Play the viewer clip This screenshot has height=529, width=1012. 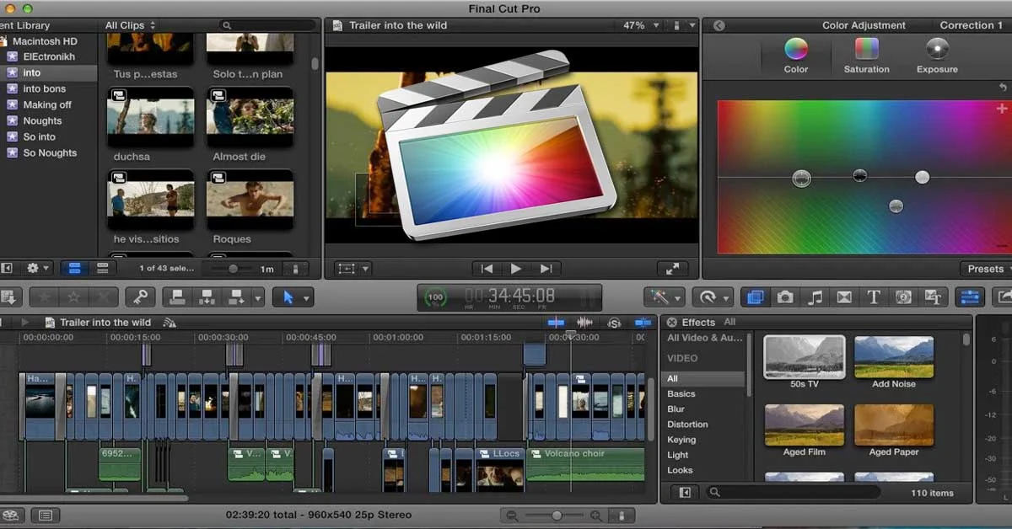(516, 269)
